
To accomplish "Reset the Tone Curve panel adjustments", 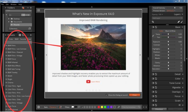I will (x=156, y=83).
